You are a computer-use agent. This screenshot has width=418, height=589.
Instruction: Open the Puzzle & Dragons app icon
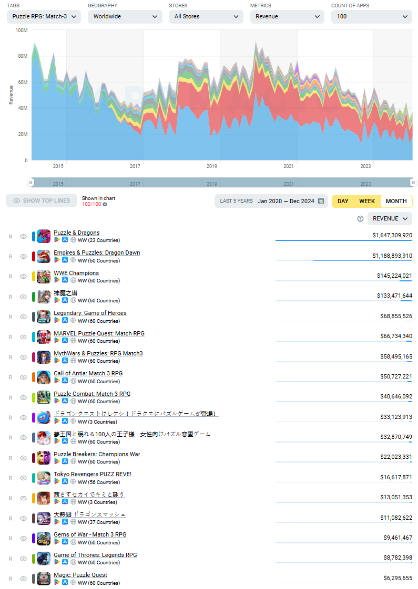click(43, 236)
